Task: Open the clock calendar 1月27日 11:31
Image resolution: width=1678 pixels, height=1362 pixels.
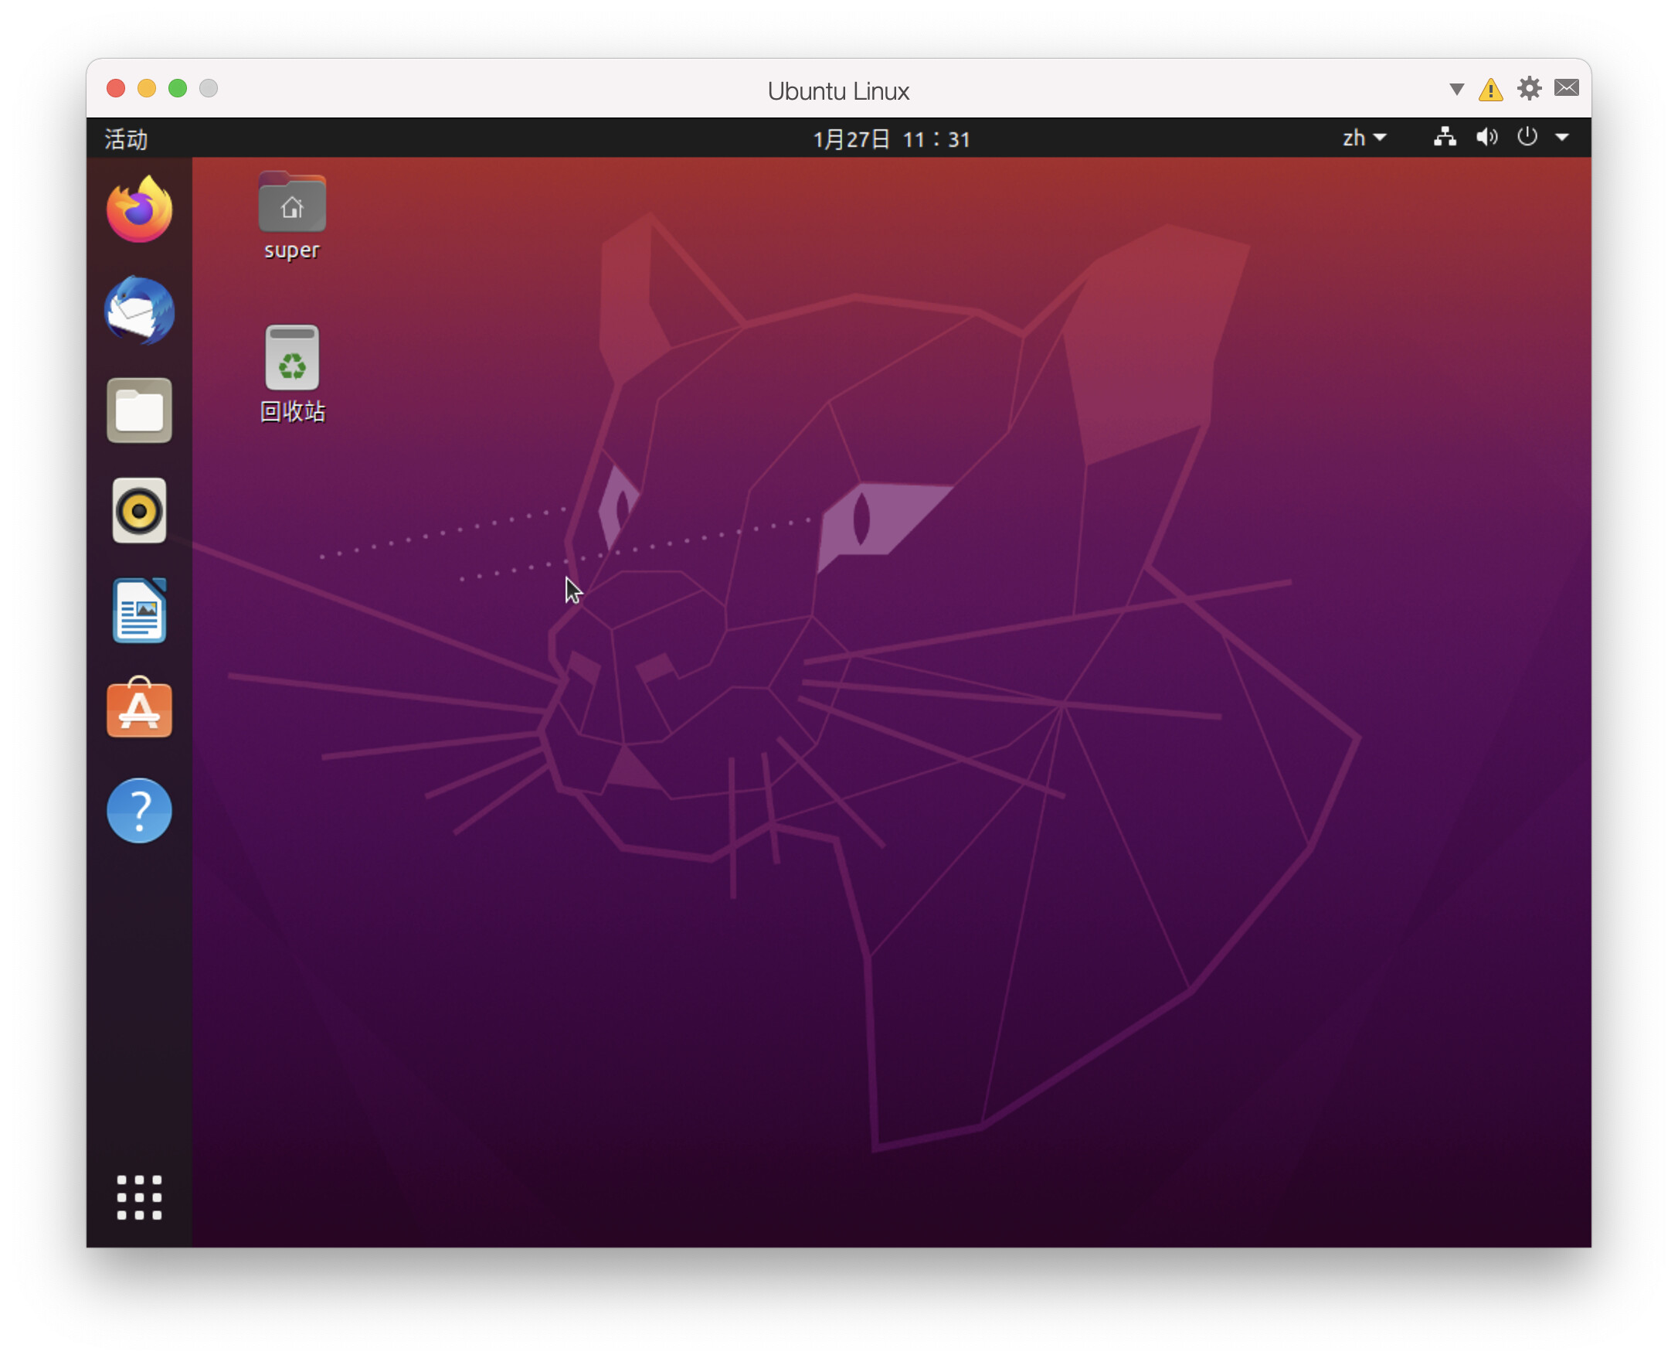Action: click(892, 139)
